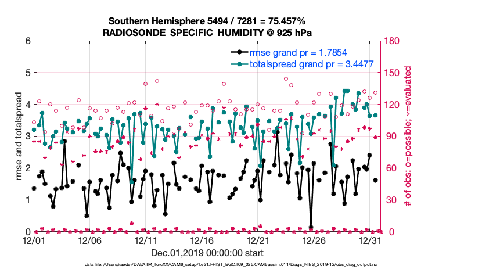Click the red '# of obs' right-axis label
Viewport: 482px width, 273px height.
[x=408, y=136]
